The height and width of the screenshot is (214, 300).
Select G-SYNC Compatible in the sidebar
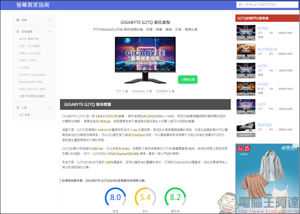(32, 75)
